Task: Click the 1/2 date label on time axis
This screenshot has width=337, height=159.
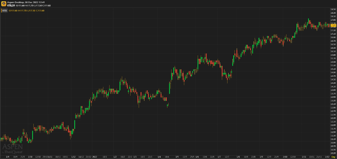Action: pos(115,157)
